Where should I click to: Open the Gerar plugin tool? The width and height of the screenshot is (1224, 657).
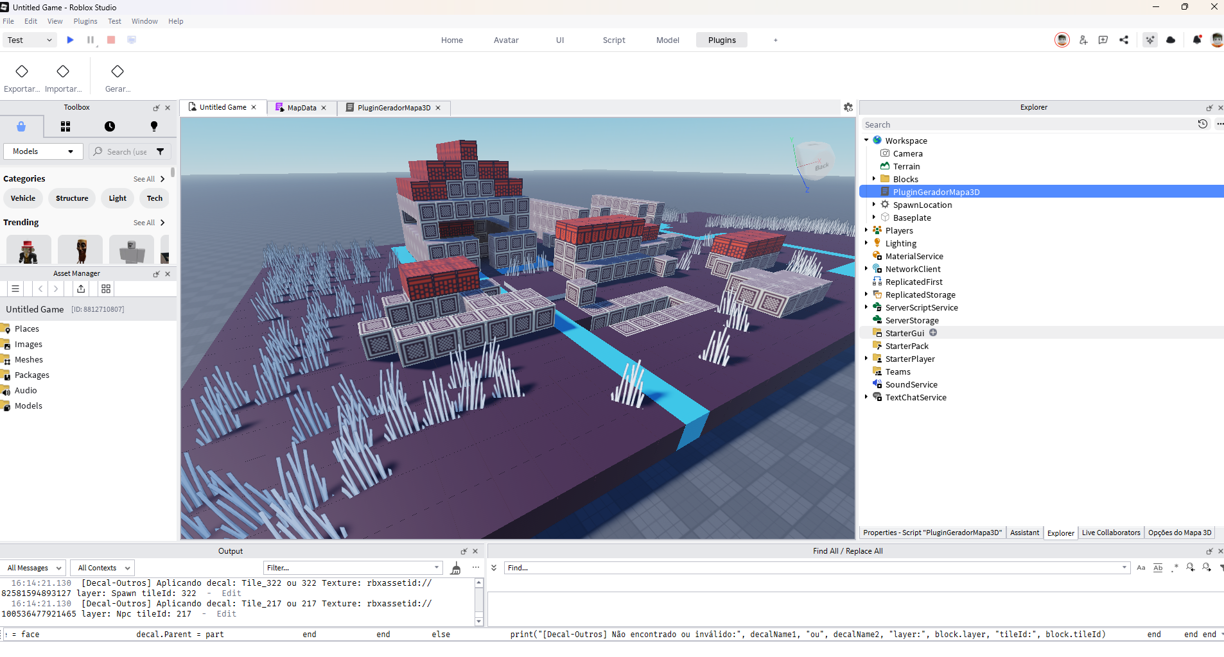click(x=117, y=76)
